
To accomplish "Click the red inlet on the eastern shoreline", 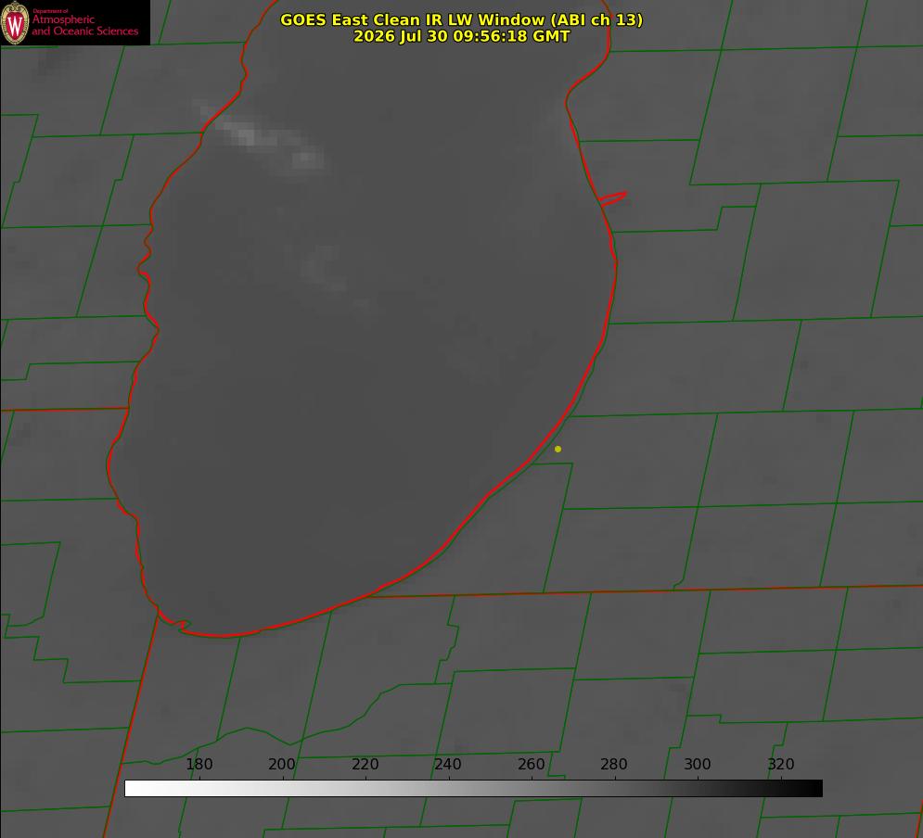I will (x=612, y=198).
